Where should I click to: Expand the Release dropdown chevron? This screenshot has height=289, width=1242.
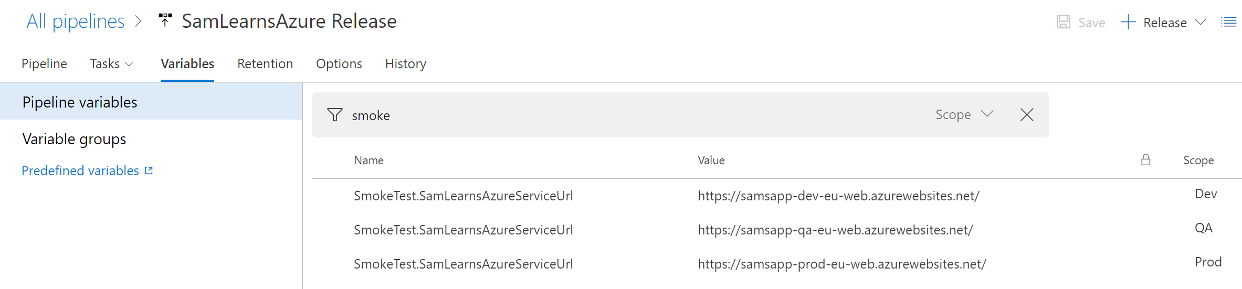(1200, 22)
